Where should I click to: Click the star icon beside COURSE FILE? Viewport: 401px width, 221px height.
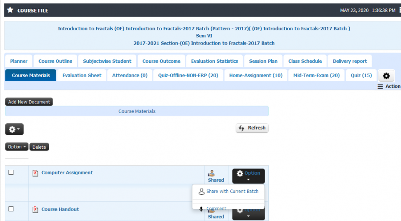(10, 10)
